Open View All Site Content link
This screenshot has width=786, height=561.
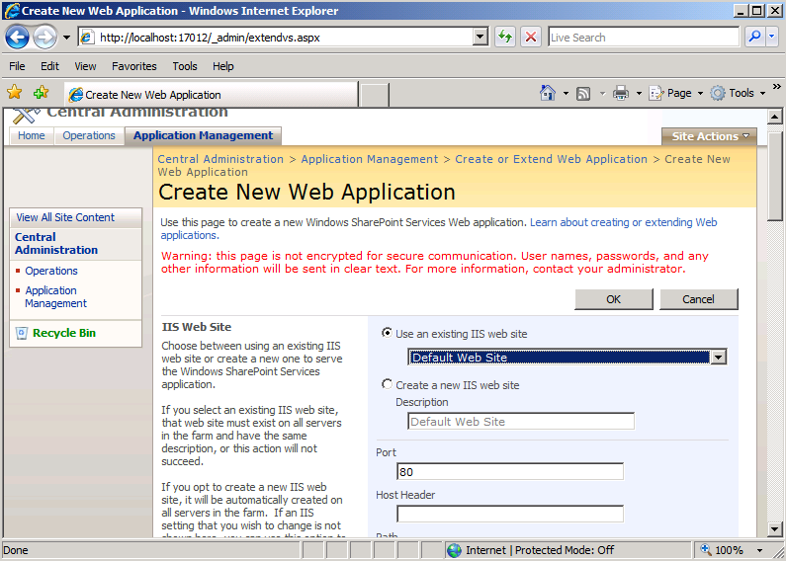coord(65,217)
